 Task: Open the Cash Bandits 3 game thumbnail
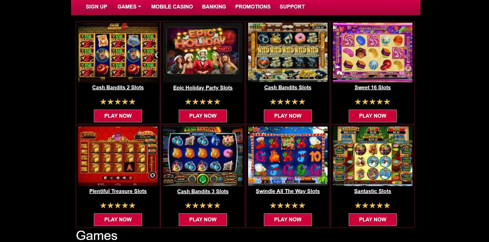coord(203,156)
